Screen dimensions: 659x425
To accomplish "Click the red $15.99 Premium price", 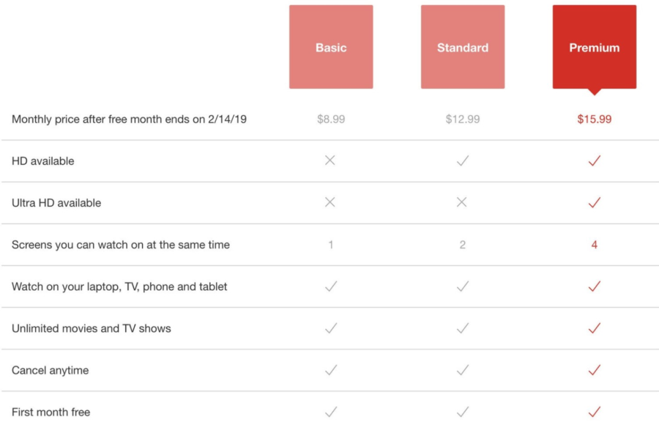I will [x=594, y=119].
